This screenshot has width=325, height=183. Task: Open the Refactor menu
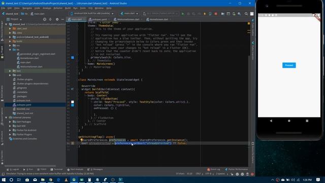58,8
